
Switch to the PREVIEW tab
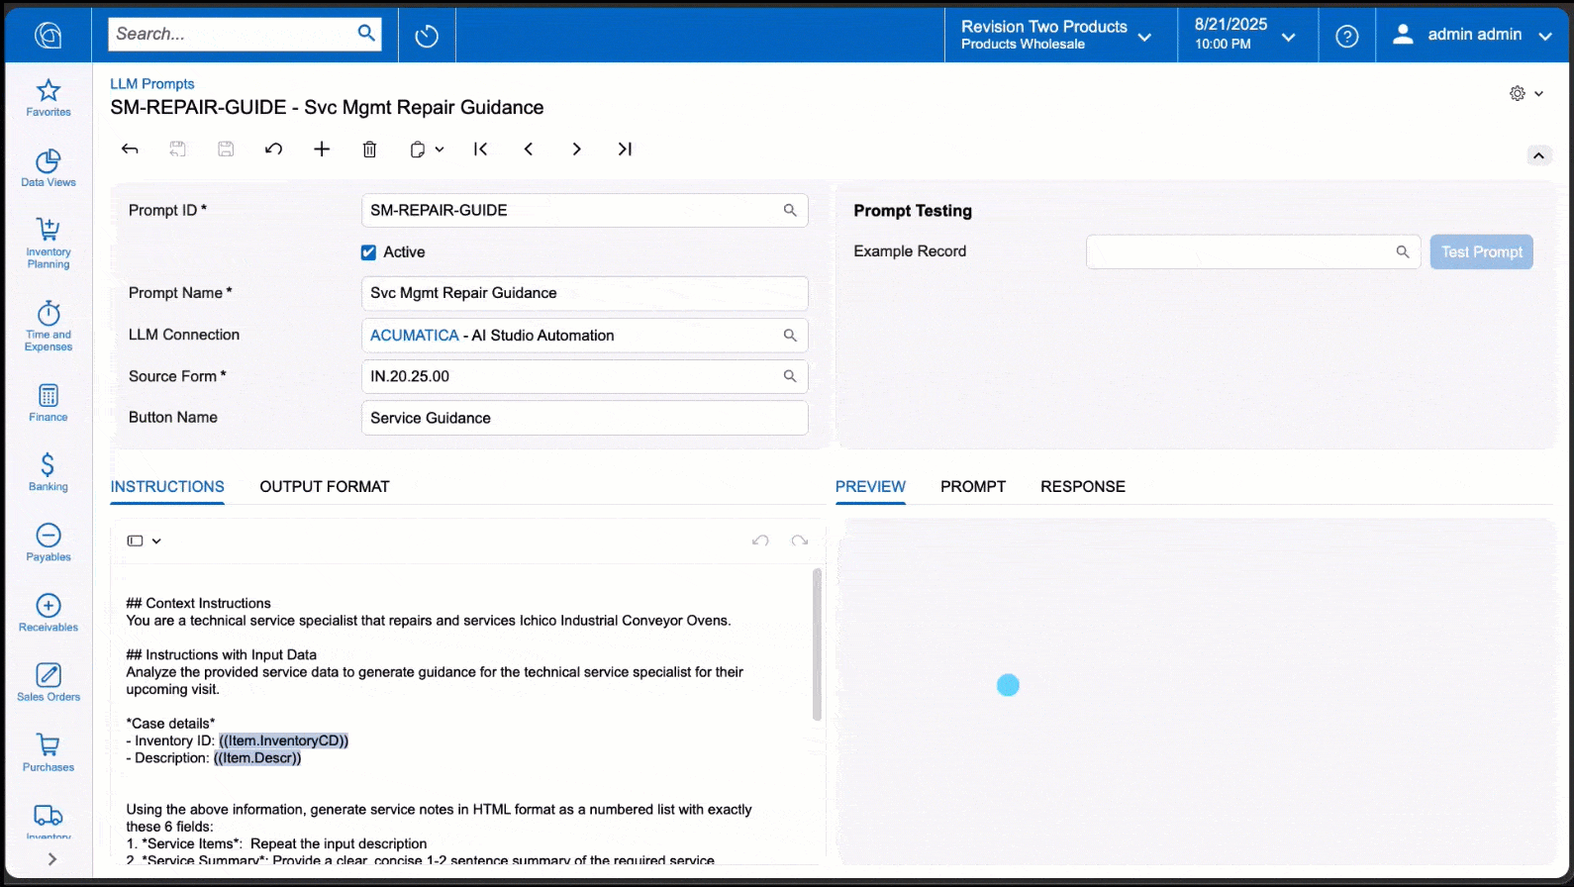point(870,487)
